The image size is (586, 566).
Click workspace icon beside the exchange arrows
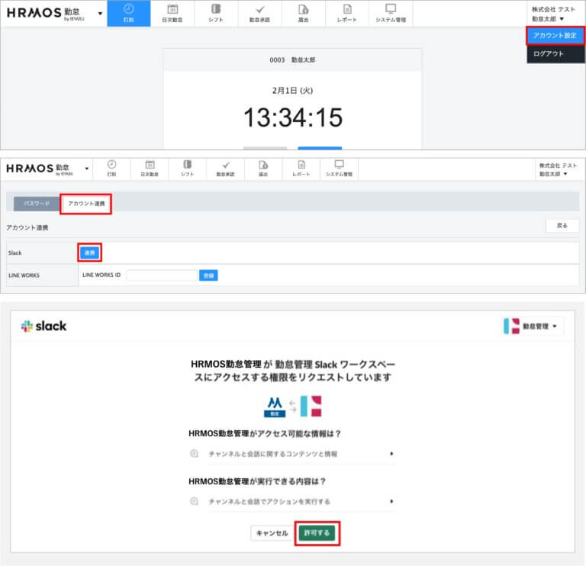[x=311, y=407]
